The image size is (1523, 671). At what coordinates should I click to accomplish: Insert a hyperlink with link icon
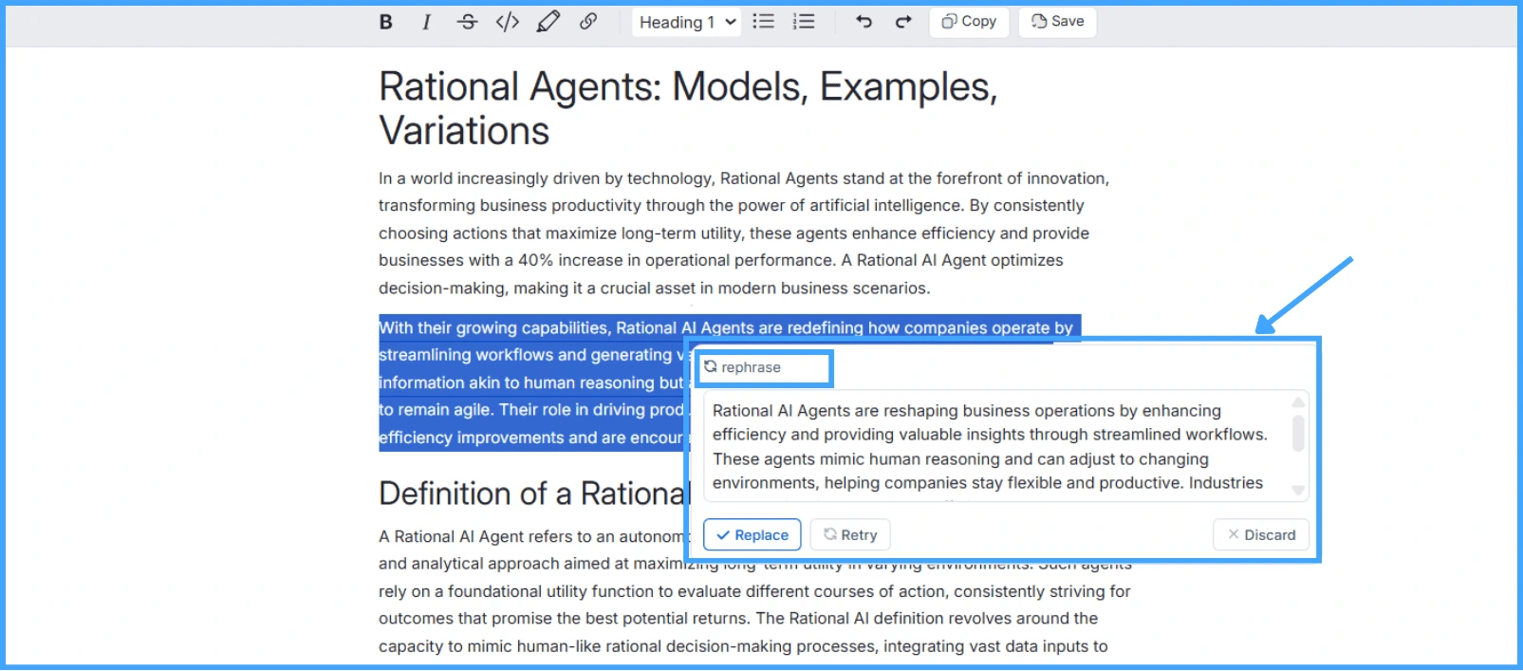588,22
